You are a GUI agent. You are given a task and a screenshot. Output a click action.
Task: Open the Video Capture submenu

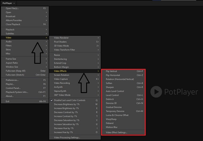coord(75,79)
